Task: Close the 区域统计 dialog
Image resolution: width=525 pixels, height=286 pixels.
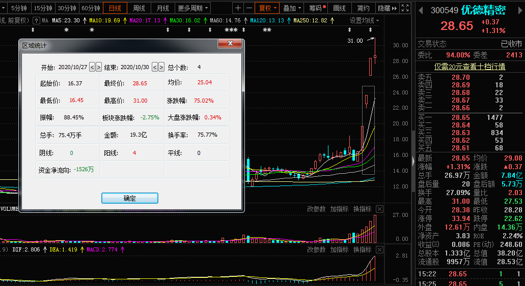Action: (x=230, y=44)
